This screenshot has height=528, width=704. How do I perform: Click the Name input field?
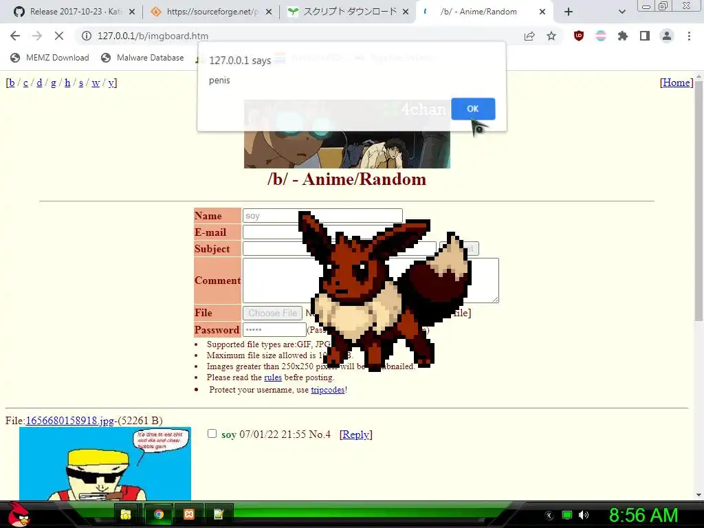[322, 215]
